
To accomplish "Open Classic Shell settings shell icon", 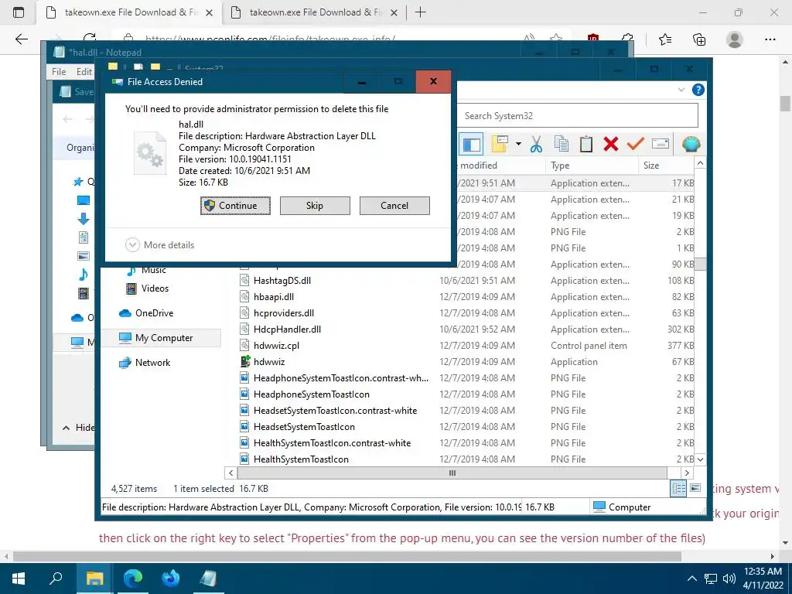I will (691, 145).
